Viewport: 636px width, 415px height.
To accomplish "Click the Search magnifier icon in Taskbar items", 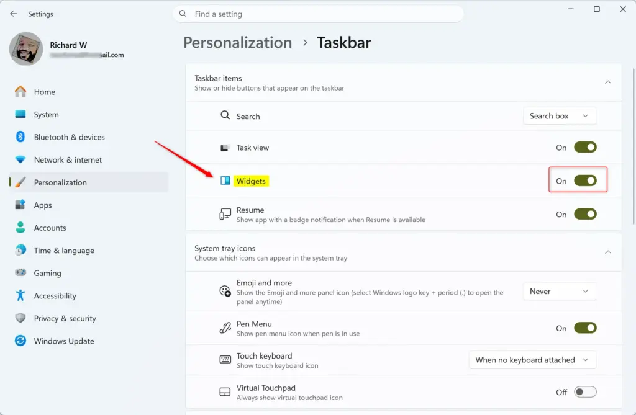I will point(225,115).
